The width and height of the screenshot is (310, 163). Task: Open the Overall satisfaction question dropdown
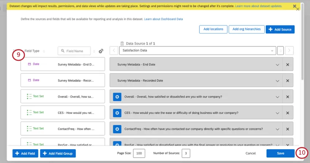[277, 97]
